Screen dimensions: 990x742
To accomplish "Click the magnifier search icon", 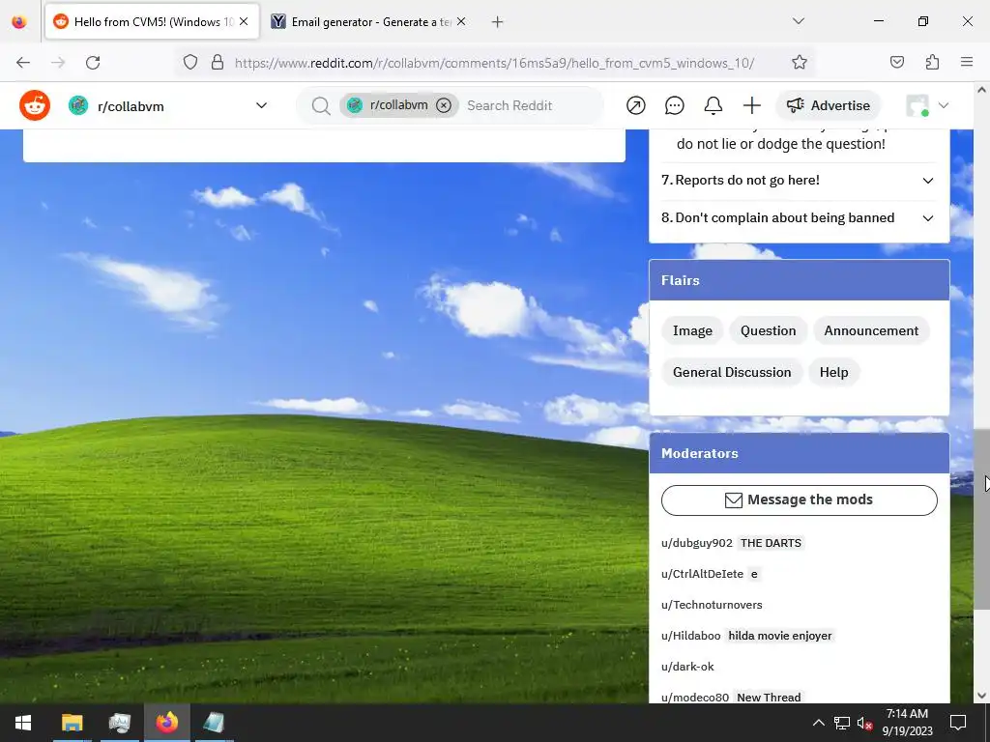I will (321, 105).
